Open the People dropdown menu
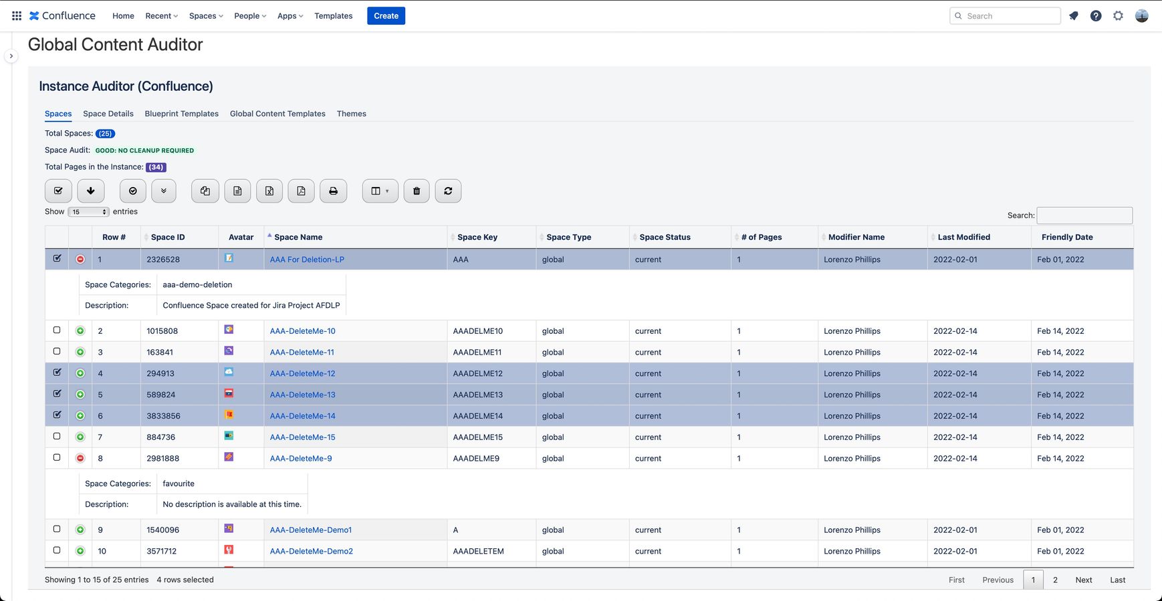Screen dimensions: 1162x601 click(250, 16)
